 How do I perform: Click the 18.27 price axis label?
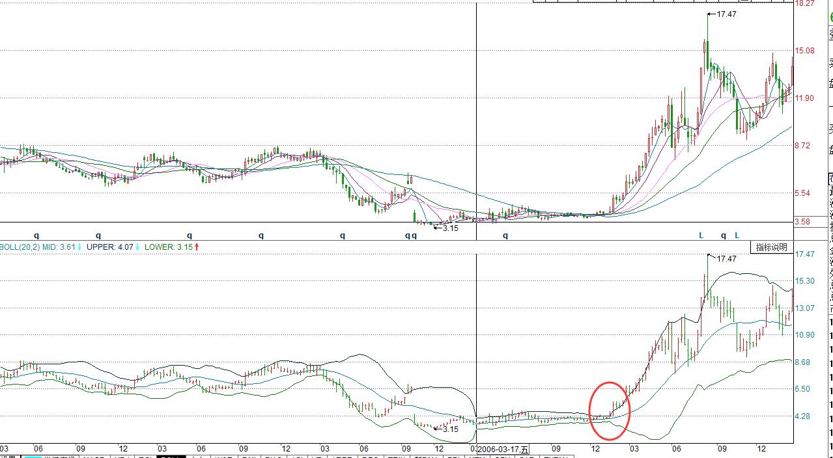[804, 3]
